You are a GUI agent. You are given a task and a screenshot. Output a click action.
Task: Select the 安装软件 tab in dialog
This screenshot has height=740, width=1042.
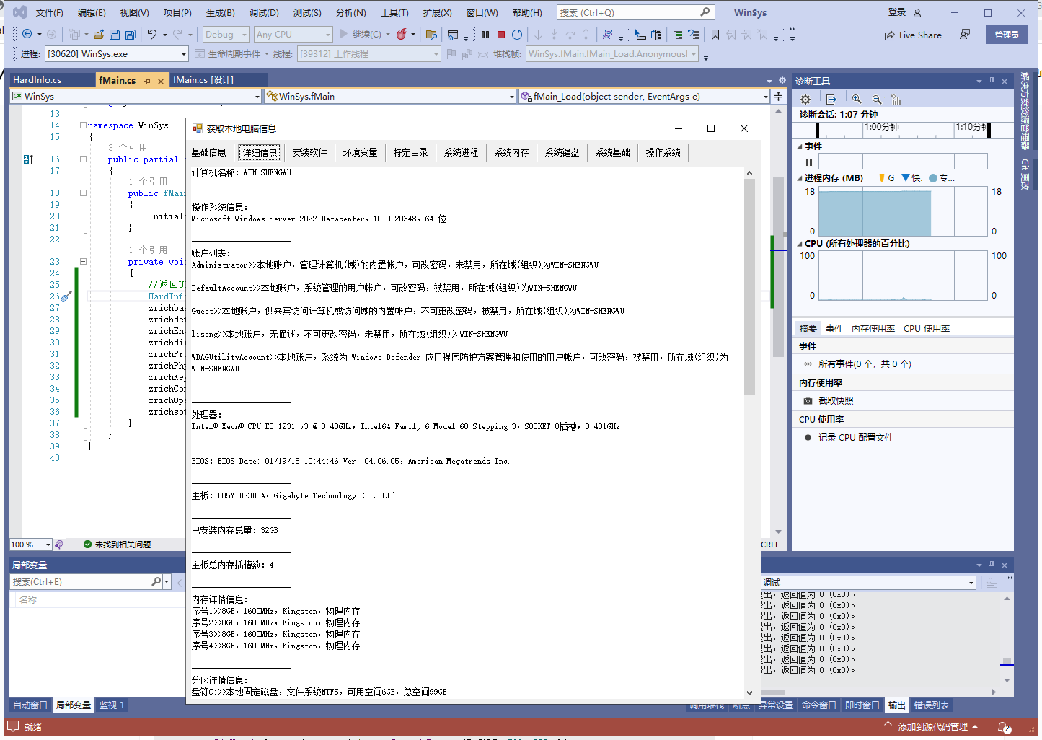pos(309,152)
